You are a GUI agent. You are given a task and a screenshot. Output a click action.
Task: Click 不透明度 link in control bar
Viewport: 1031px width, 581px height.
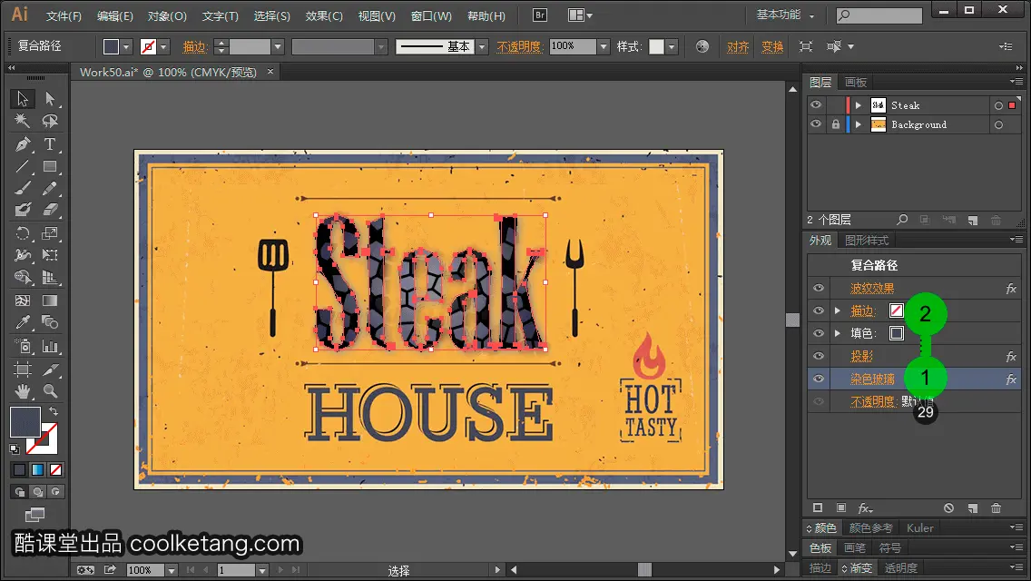click(x=519, y=46)
